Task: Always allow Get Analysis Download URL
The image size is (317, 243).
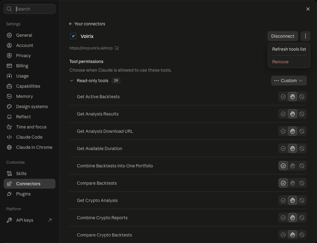Action: click(283, 131)
